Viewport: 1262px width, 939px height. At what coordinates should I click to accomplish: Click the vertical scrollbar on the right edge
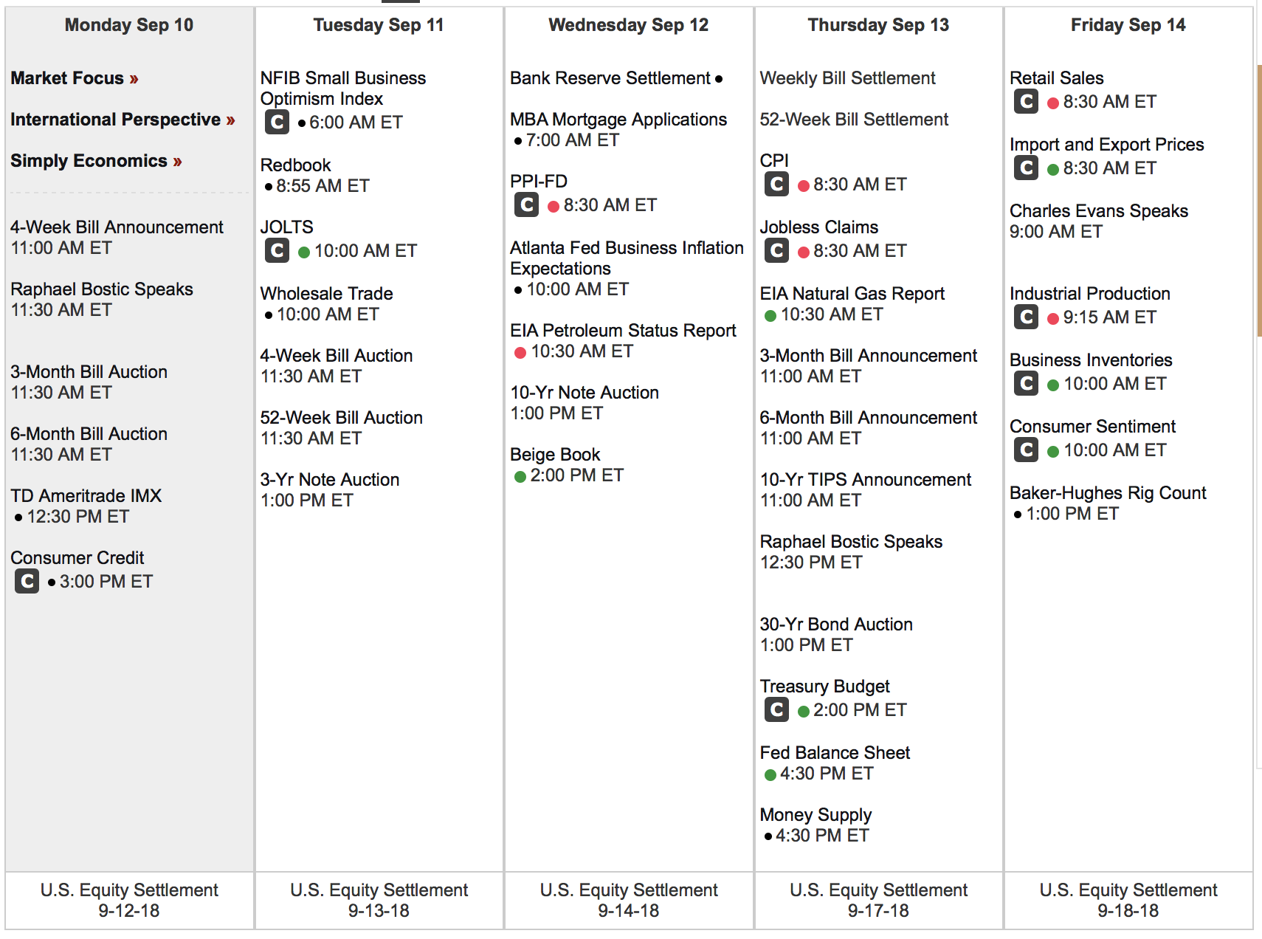(x=1259, y=199)
